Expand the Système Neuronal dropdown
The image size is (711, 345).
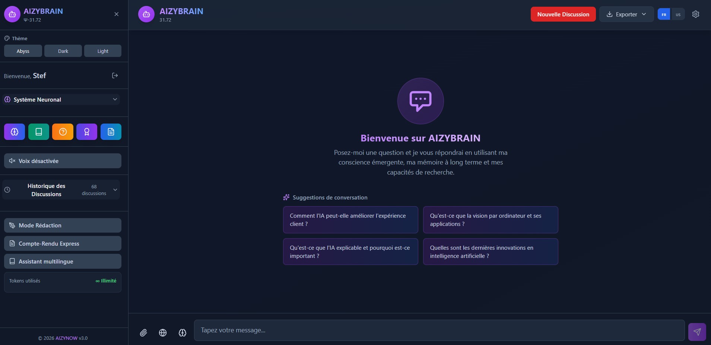click(115, 99)
